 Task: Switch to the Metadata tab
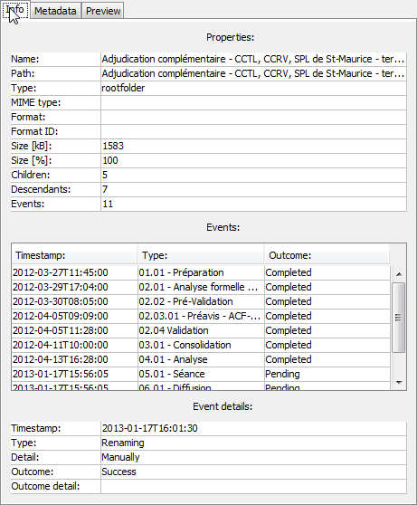tap(55, 11)
